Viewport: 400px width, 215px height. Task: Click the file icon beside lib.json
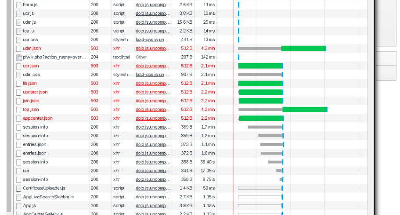18,83
